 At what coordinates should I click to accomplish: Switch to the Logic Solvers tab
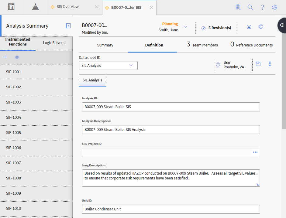pos(53,43)
